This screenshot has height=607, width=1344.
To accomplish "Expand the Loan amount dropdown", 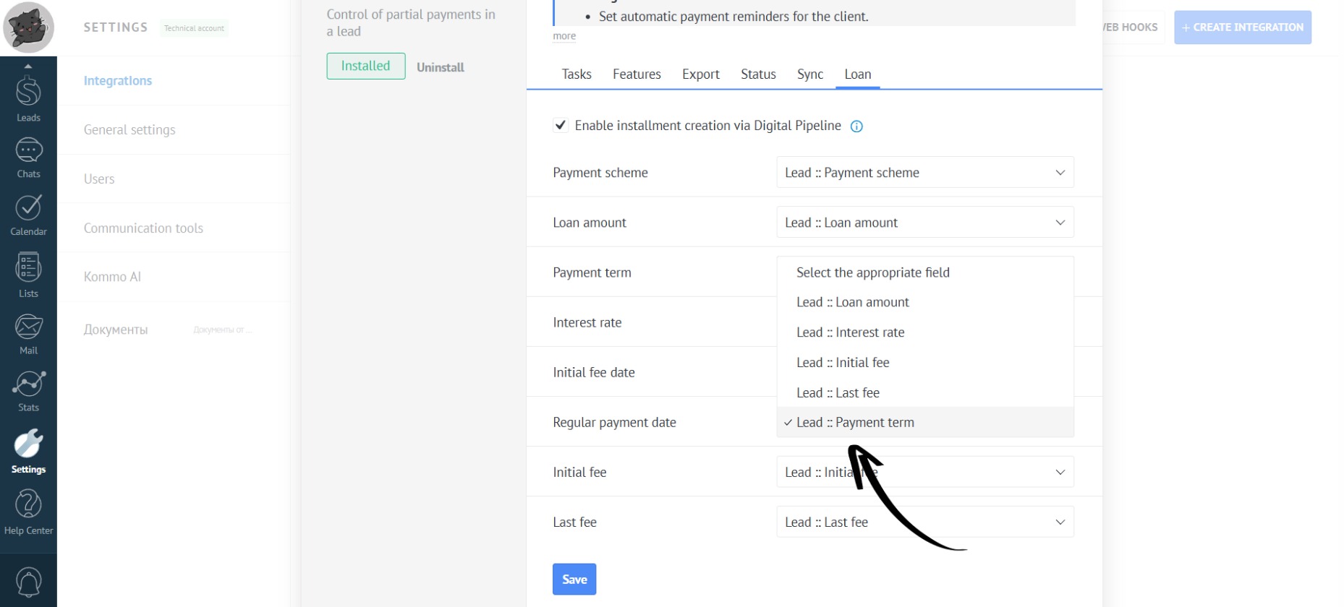I will [x=924, y=223].
